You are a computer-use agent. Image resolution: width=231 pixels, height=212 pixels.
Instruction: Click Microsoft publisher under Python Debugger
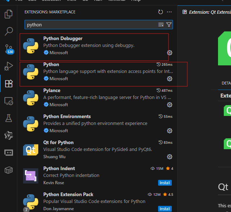58,53
